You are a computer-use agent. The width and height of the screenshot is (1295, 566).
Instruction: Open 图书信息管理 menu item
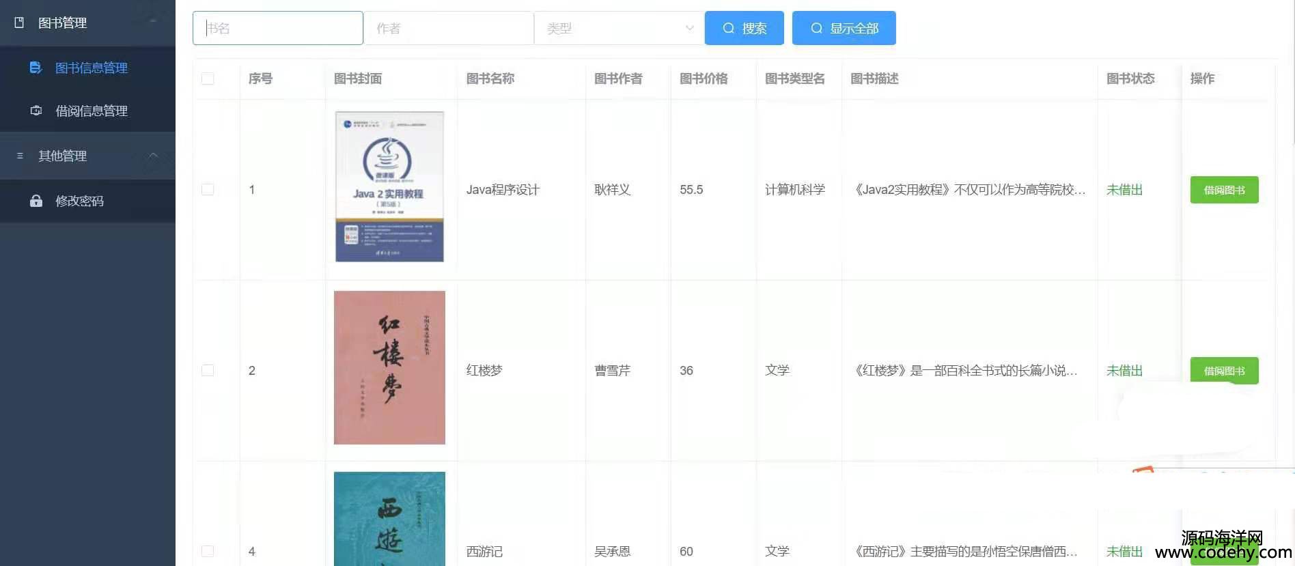[x=87, y=68]
